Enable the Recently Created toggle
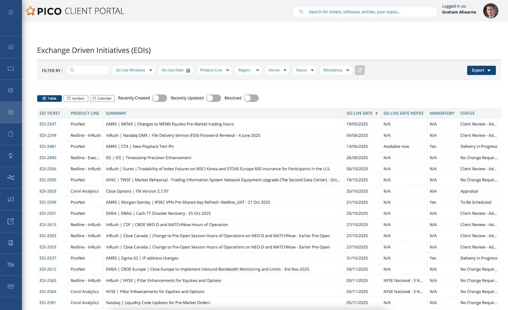 (x=159, y=98)
